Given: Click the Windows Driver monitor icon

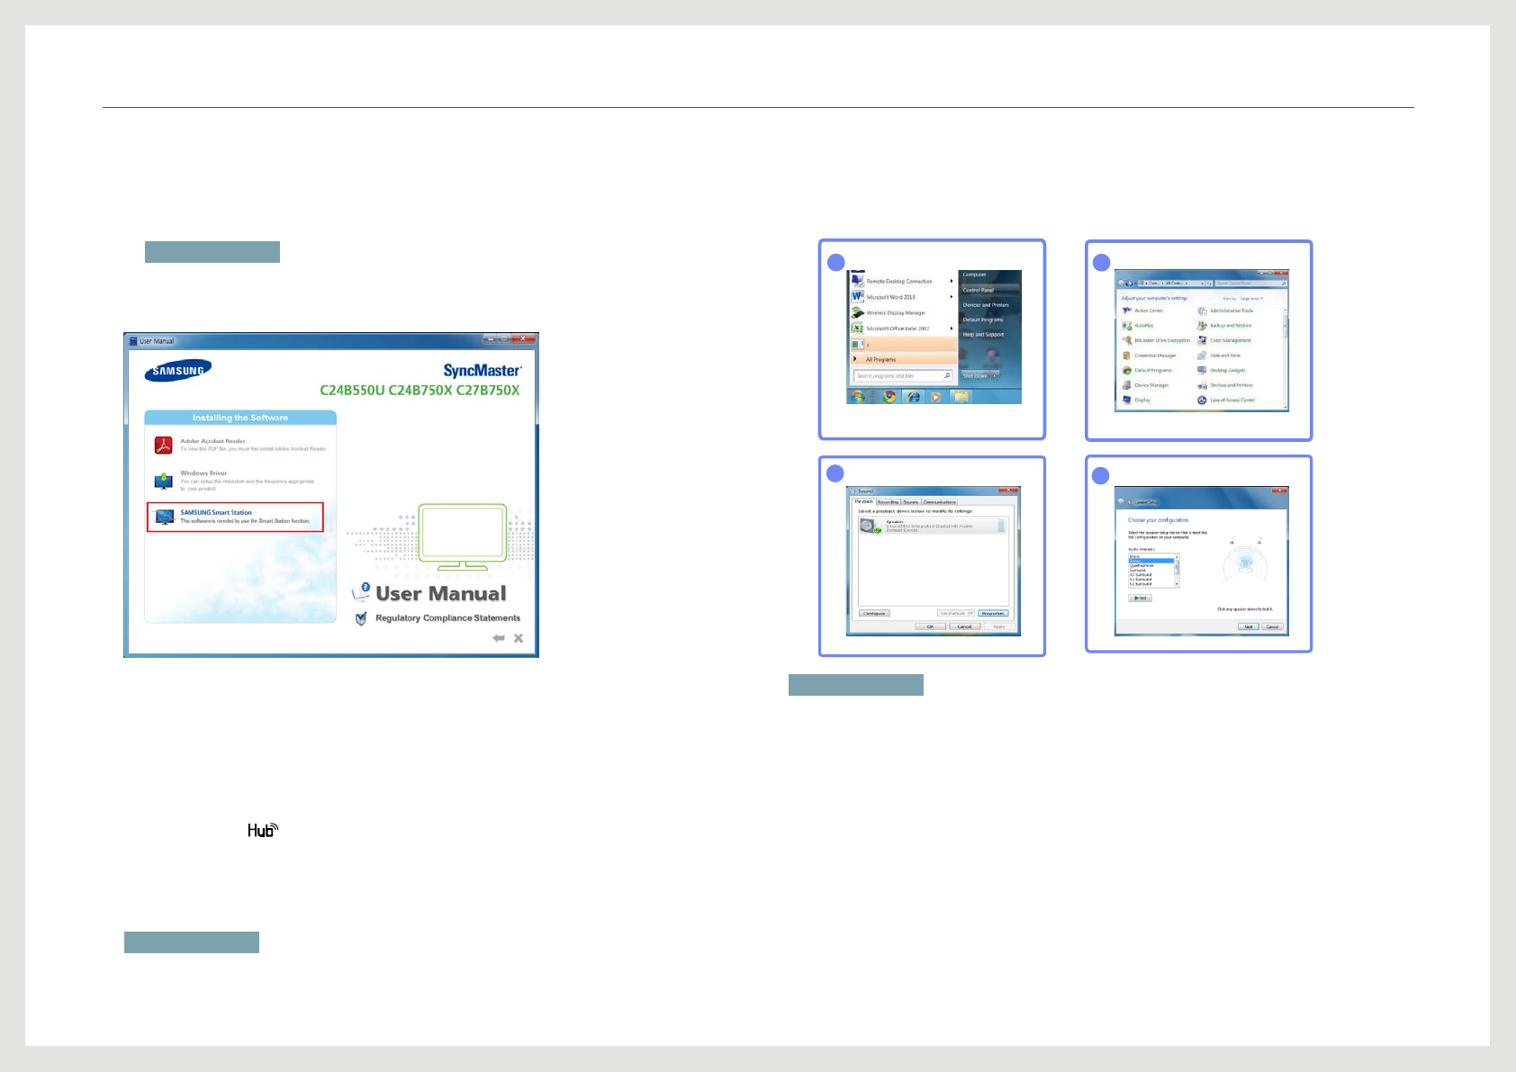Looking at the screenshot, I should pyautogui.click(x=163, y=481).
